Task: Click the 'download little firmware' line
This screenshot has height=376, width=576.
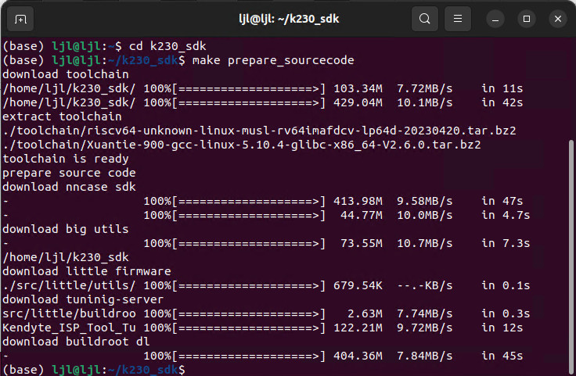Action: pos(87,271)
